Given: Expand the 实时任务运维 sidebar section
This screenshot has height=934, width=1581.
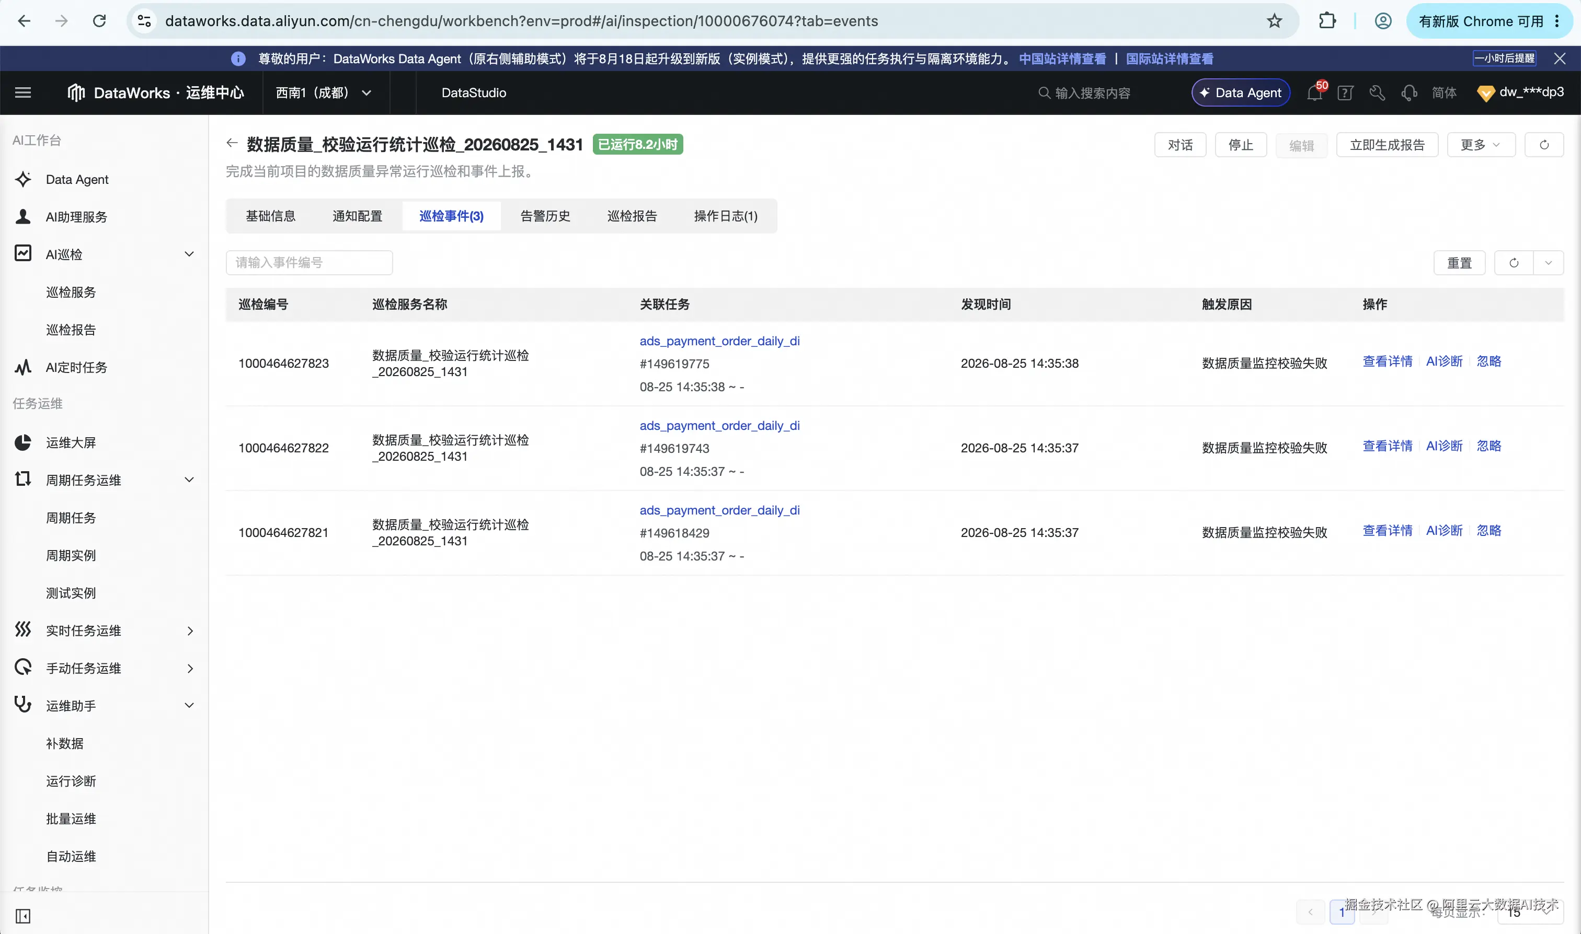Looking at the screenshot, I should point(190,631).
